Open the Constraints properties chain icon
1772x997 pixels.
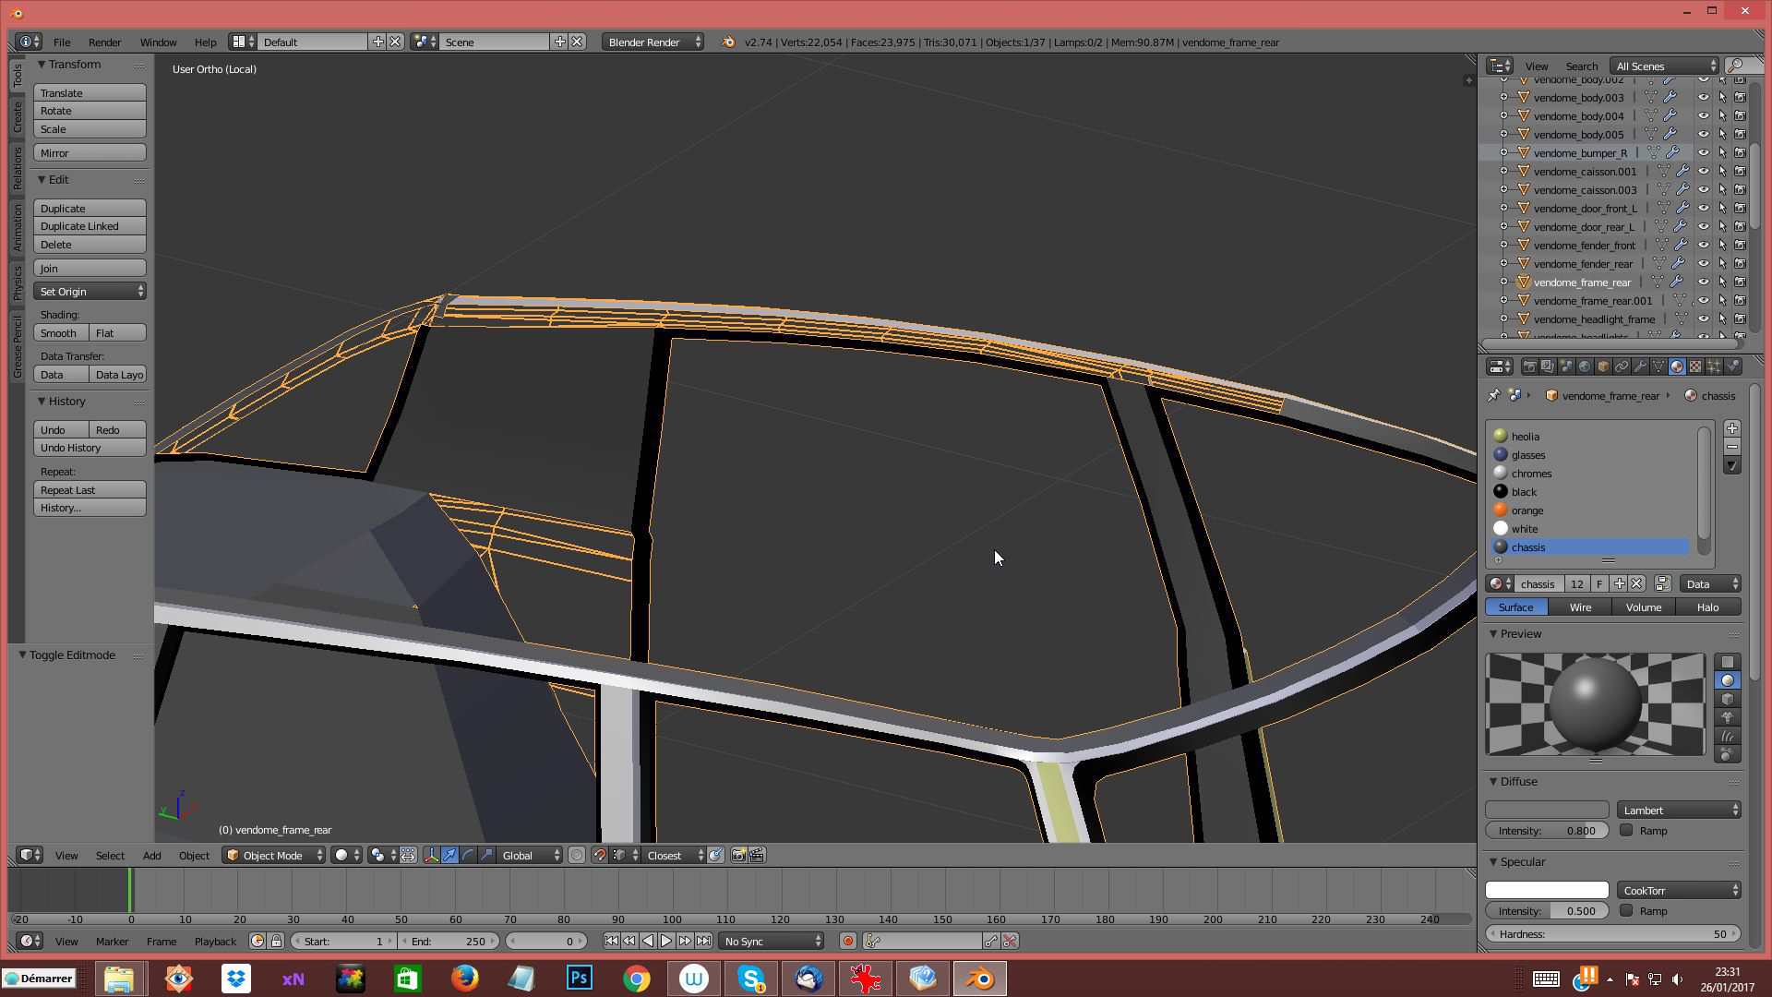1622,366
